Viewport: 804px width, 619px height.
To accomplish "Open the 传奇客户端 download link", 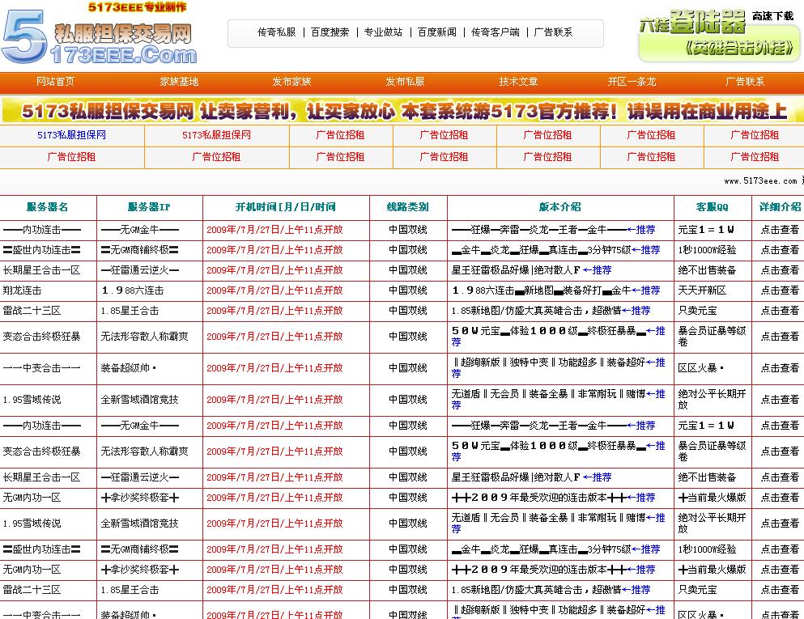I will pyautogui.click(x=492, y=33).
